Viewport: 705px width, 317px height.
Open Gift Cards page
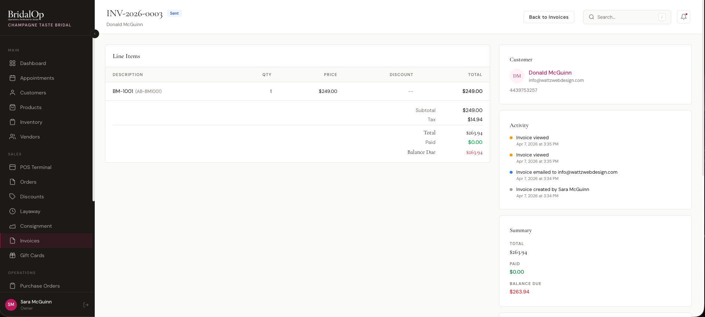(x=46, y=255)
